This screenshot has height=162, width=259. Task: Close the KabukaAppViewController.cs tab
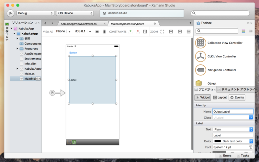pyautogui.click(x=105, y=24)
